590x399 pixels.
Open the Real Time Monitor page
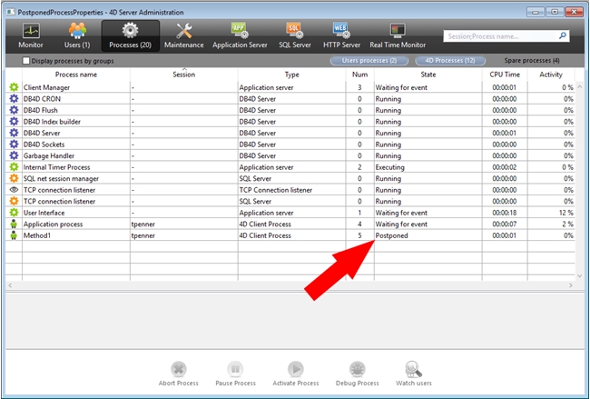[397, 36]
